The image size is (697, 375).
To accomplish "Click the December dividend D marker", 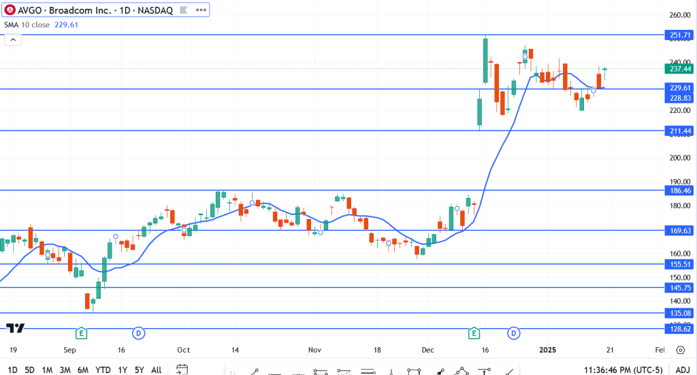I will click(x=514, y=333).
